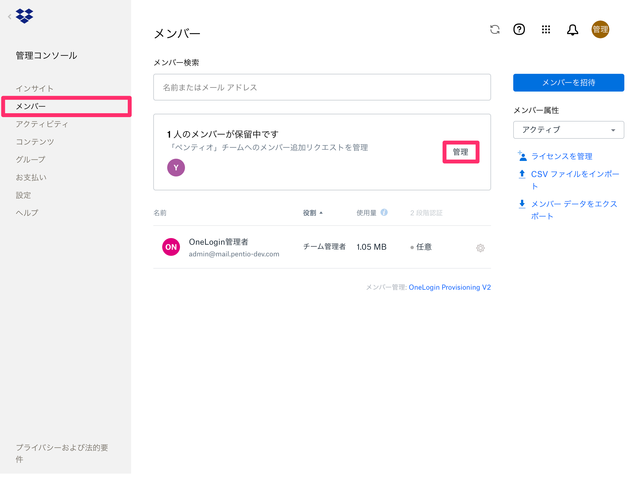
Task: Click admin@mail.pentio-dev.com email text
Action: click(234, 254)
